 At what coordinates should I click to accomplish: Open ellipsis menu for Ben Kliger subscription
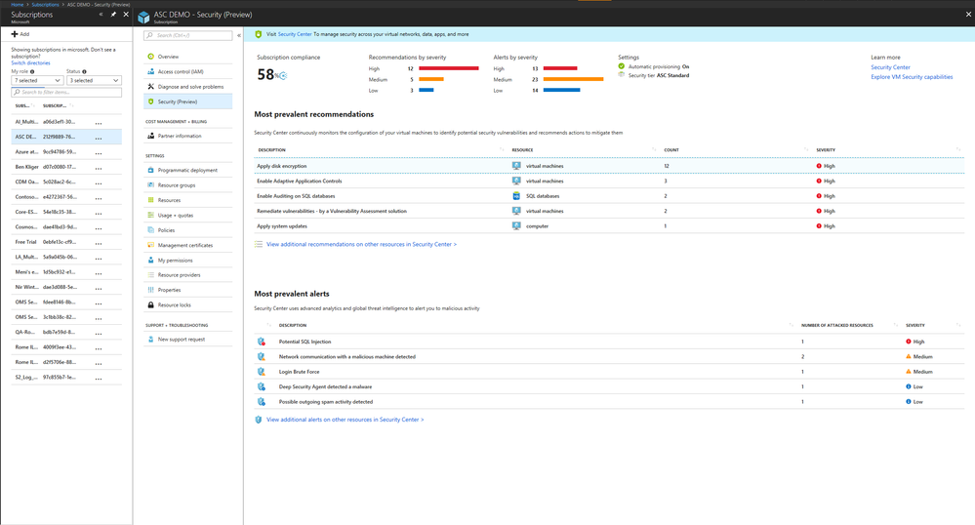pyautogui.click(x=99, y=168)
